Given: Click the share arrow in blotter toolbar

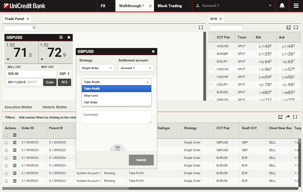Looking at the screenshot, I should coord(288,117).
